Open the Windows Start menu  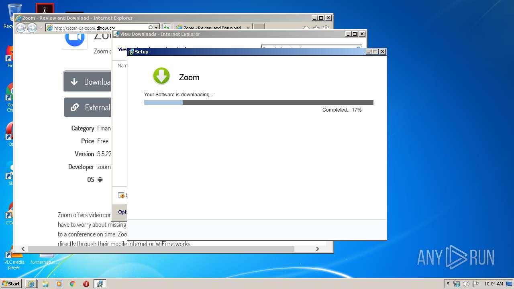click(11, 284)
